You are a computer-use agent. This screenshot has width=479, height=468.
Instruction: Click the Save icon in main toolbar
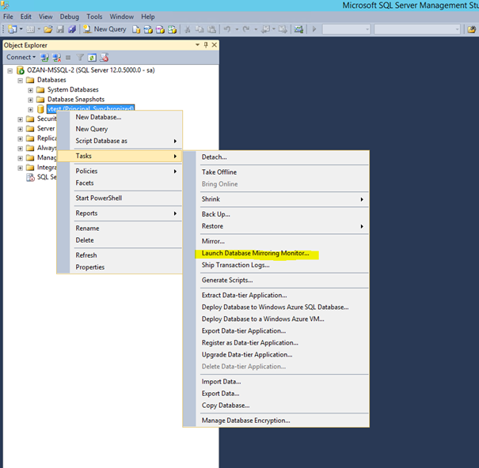click(59, 29)
